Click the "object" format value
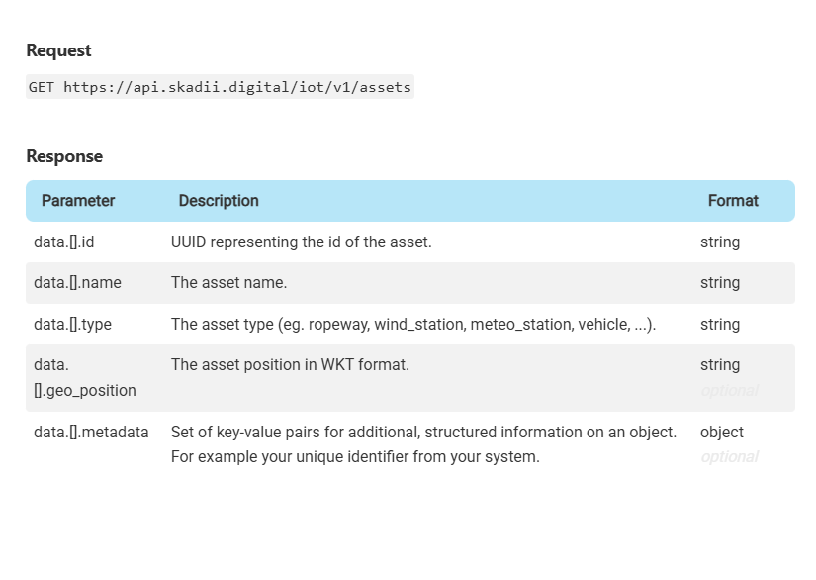The height and width of the screenshot is (580, 816). click(722, 433)
